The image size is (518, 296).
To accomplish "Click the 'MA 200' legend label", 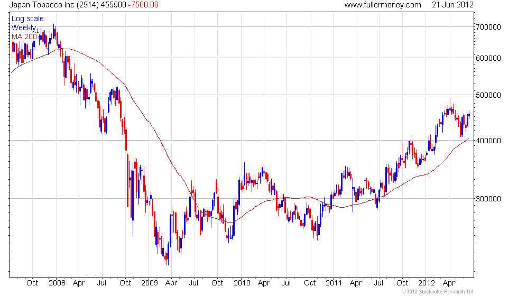I will (x=24, y=36).
